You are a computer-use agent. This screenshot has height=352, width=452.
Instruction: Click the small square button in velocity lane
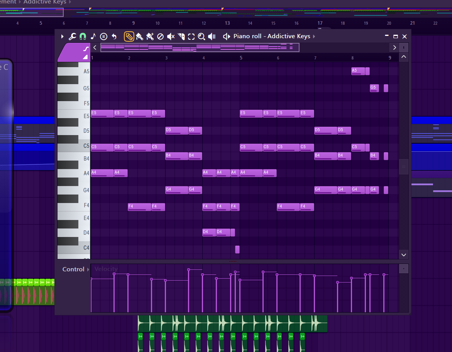point(404,269)
